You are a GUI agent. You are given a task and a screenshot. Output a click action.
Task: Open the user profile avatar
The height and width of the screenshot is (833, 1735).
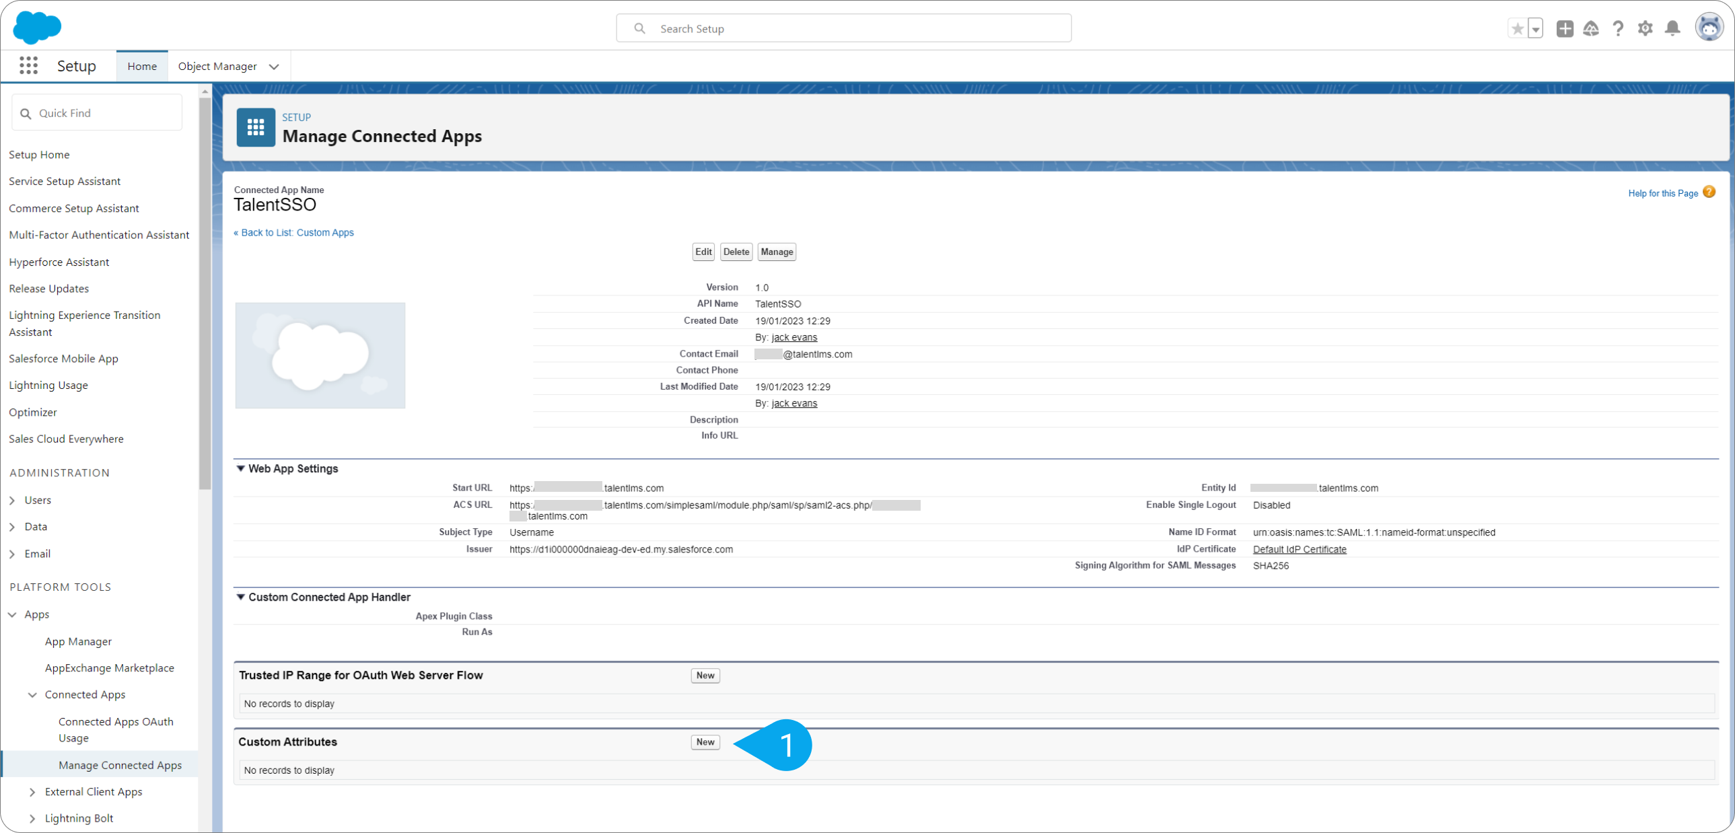[1709, 28]
